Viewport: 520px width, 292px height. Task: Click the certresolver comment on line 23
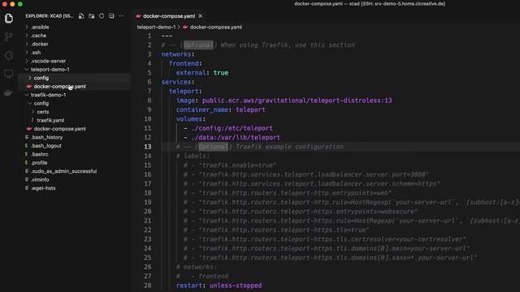[x=325, y=239]
